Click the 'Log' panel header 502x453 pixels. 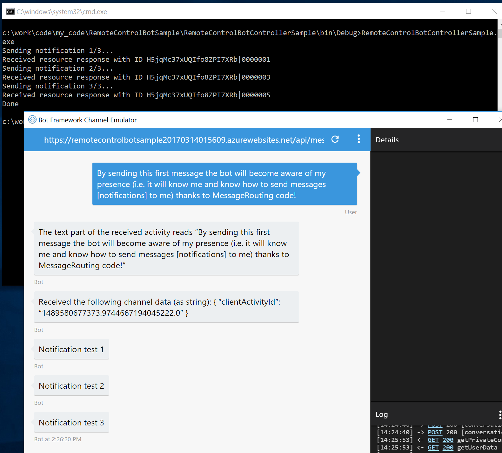point(382,414)
